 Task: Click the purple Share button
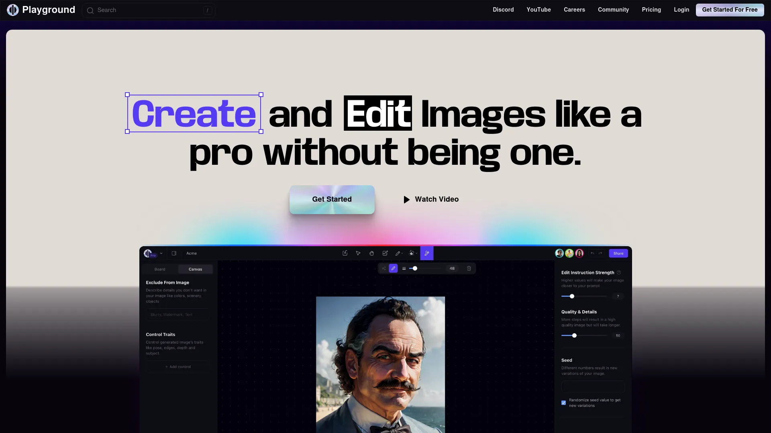tap(618, 253)
